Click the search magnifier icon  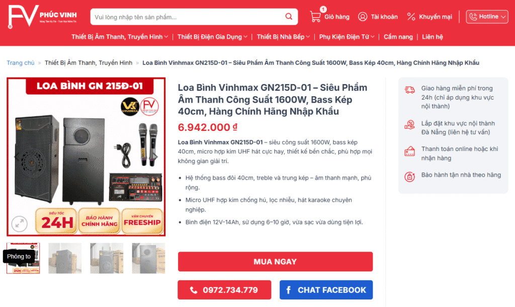(x=289, y=17)
